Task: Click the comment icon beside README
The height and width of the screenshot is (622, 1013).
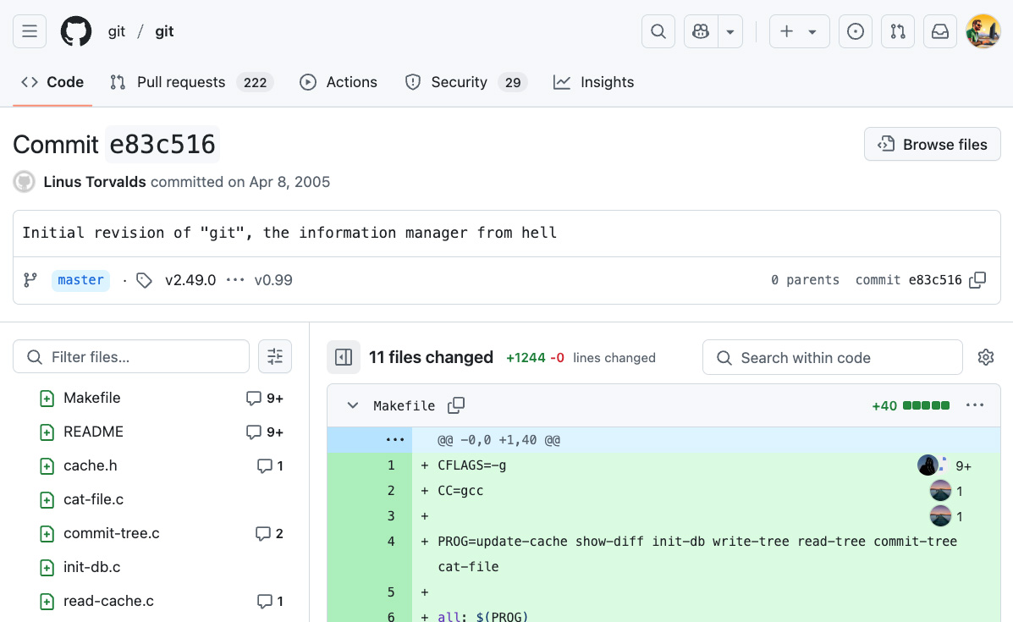Action: [x=253, y=432]
